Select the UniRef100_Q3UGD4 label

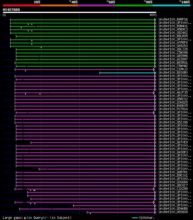pyautogui.click(x=173, y=182)
